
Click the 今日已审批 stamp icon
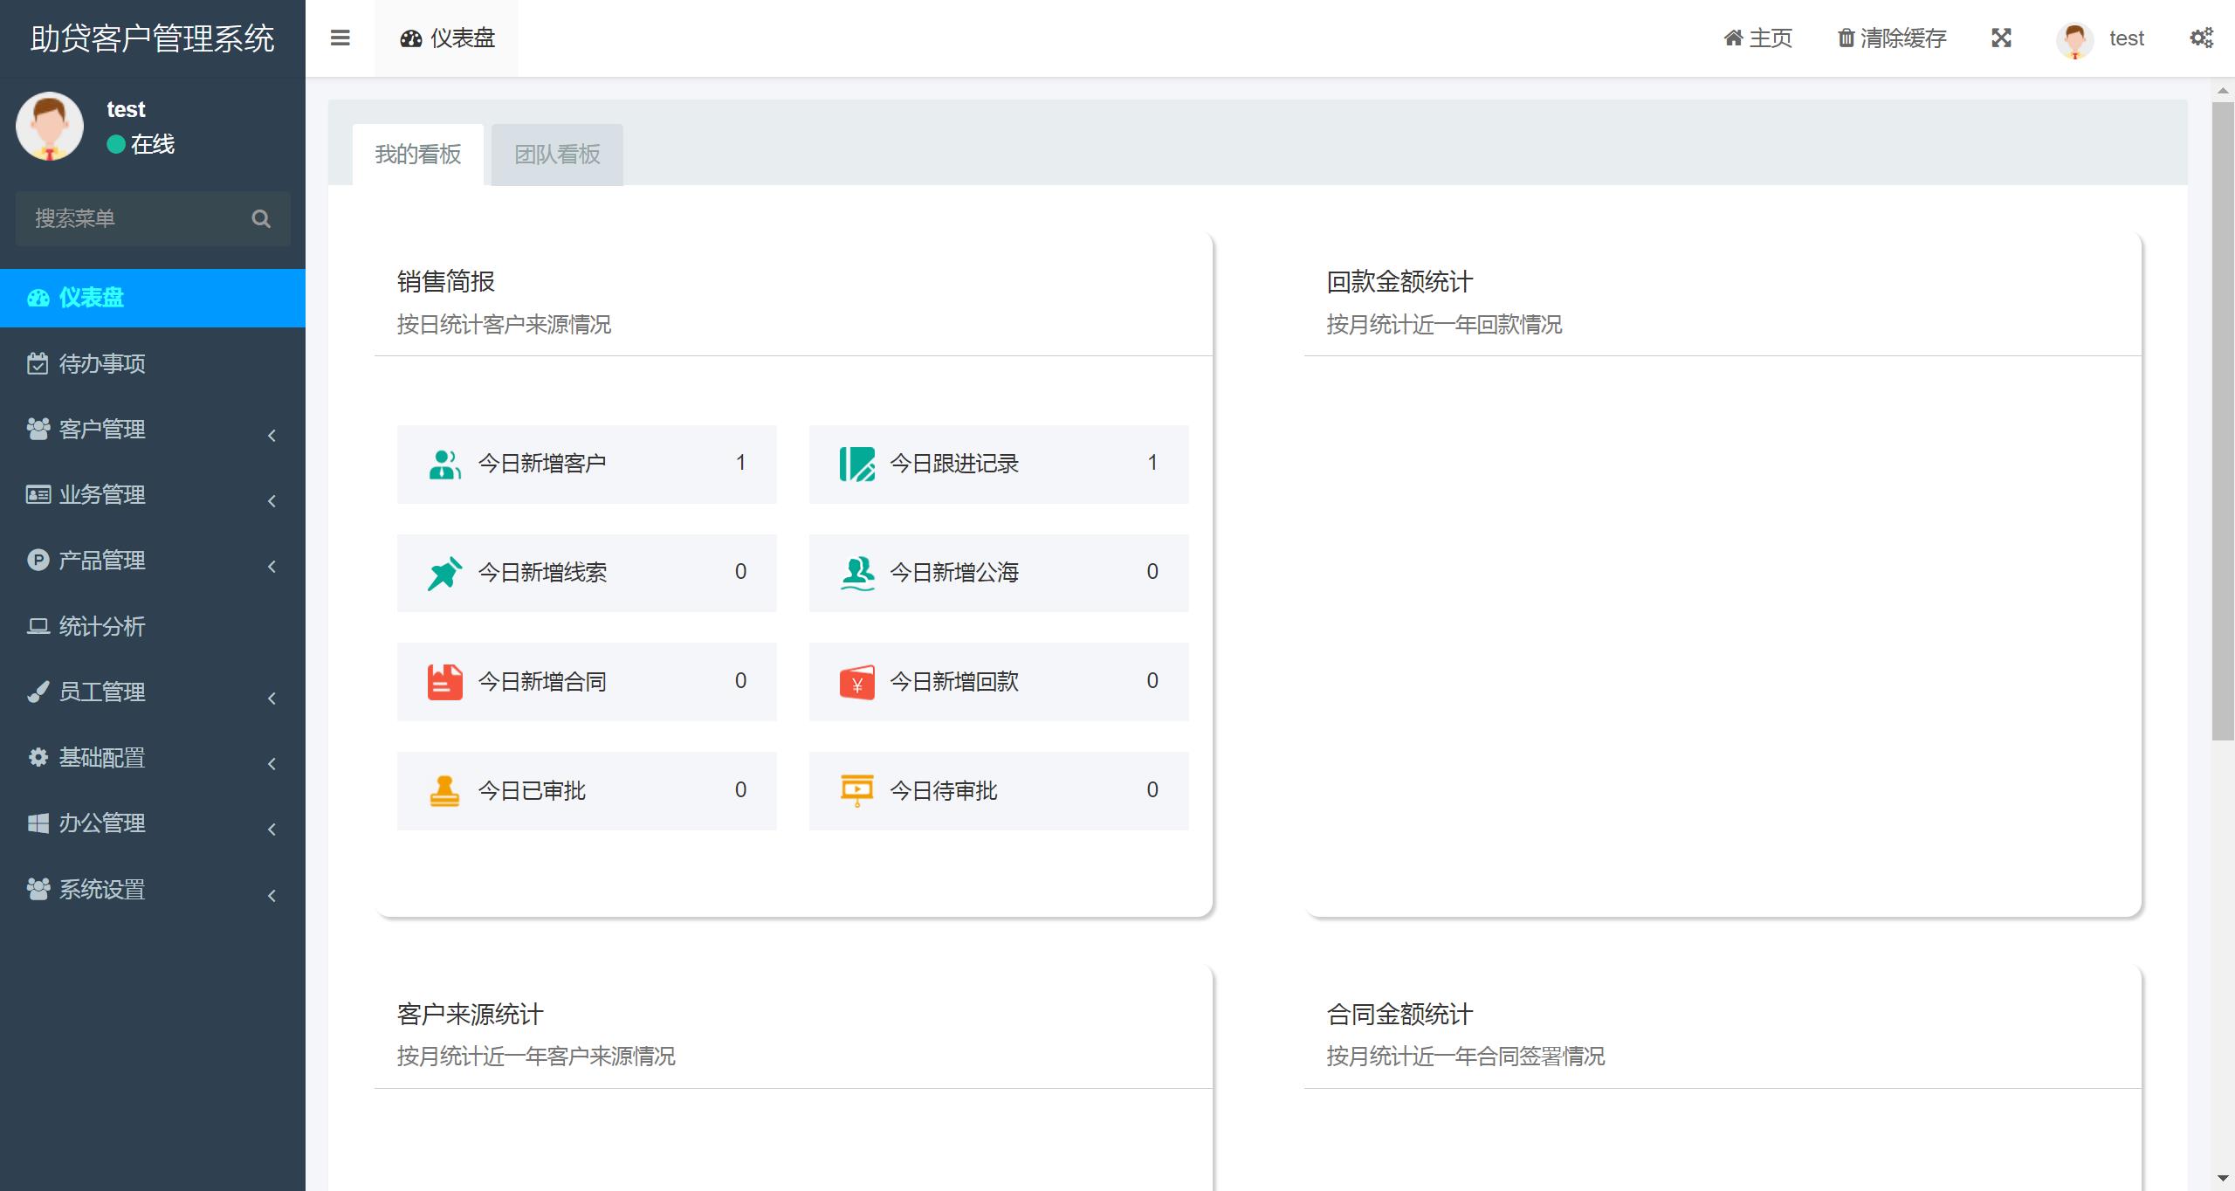444,791
